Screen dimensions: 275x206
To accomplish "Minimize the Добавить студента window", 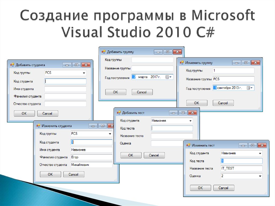I will pos(67,65).
